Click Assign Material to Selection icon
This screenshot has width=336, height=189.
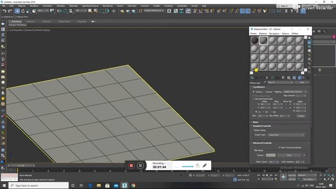[261, 78]
